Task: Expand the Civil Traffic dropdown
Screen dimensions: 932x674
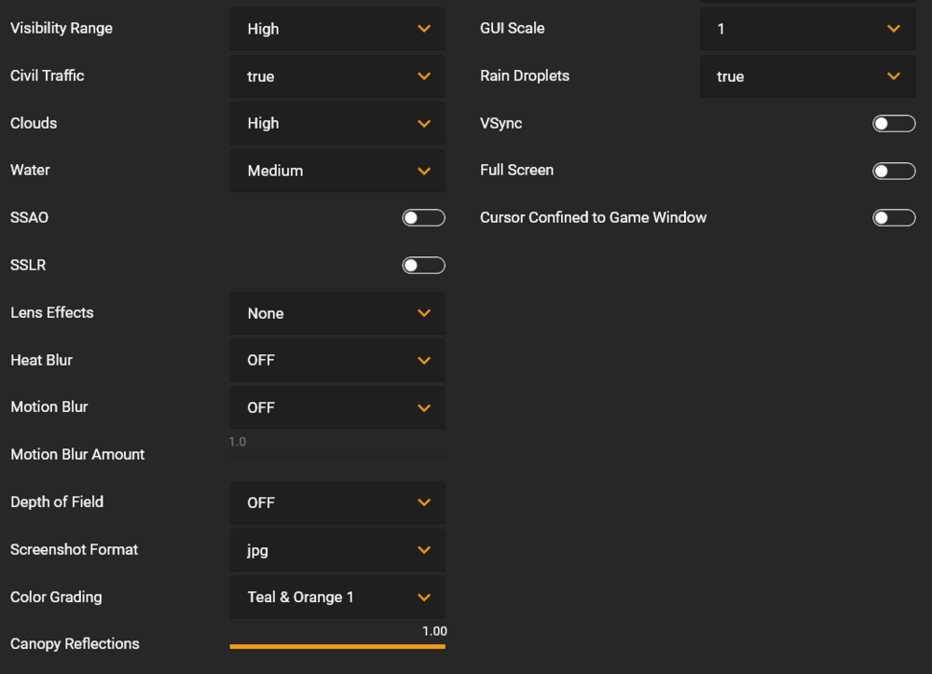Action: [x=336, y=76]
